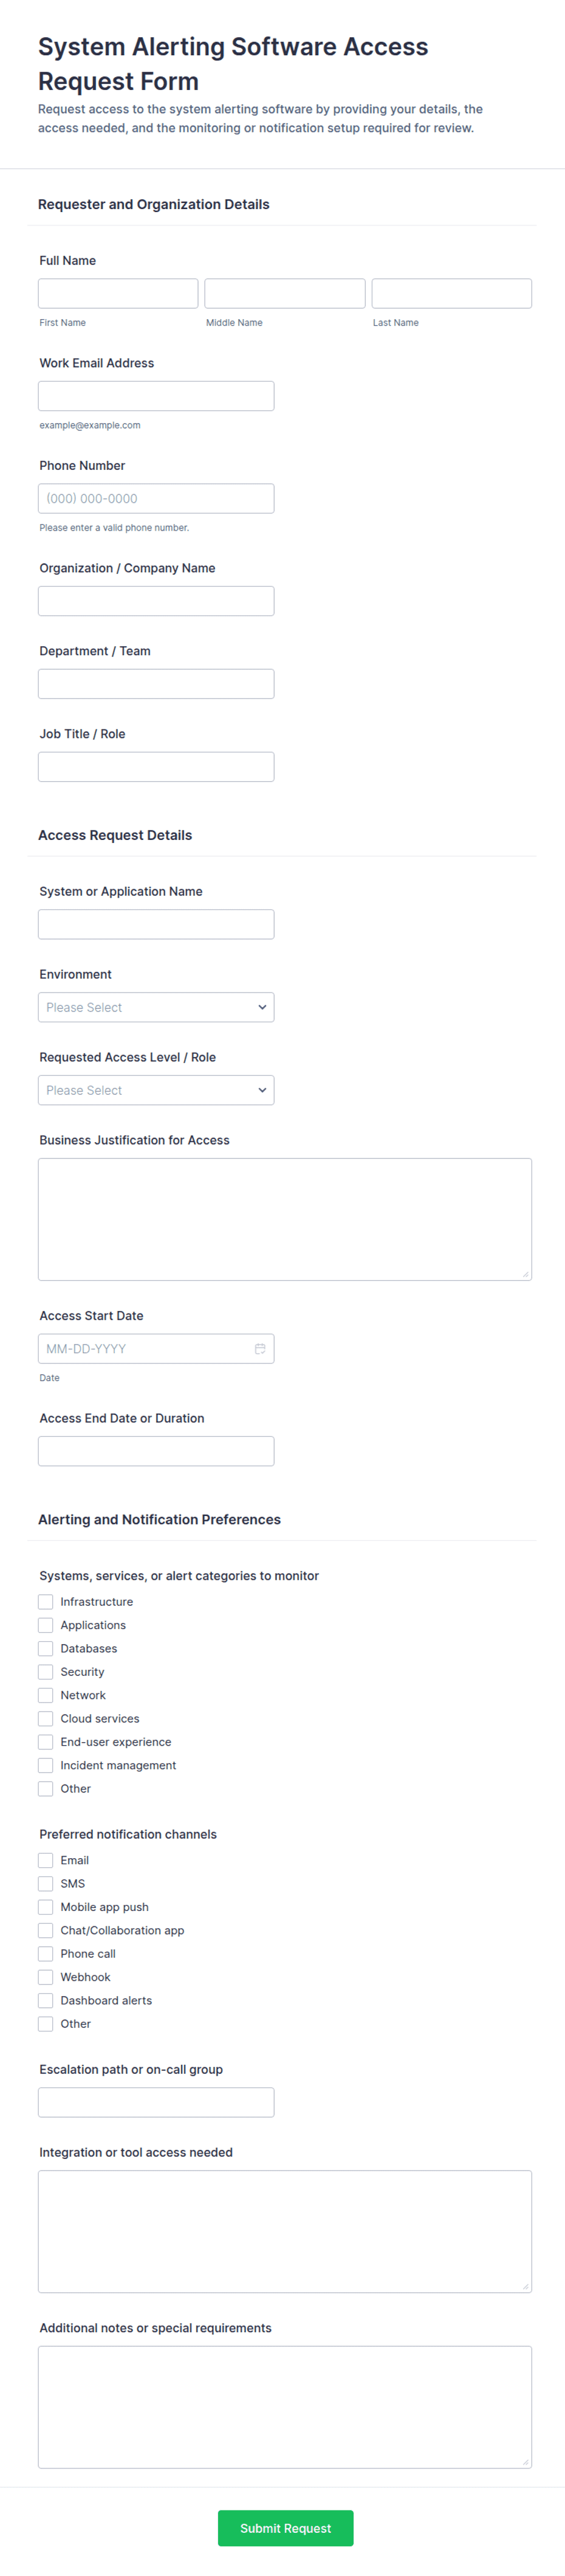Expand the Environment dropdown
This screenshot has width=565, height=2576.
[156, 1007]
